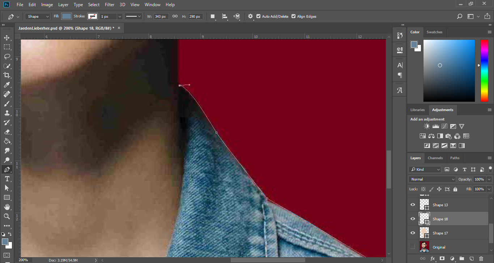Open the Filter menu
494x263 pixels.
coord(110,5)
